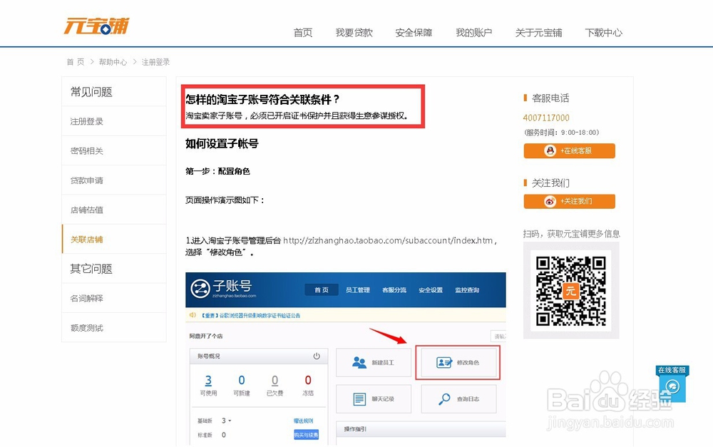
Task: Open the 我要贷款 navigation item
Action: [354, 33]
